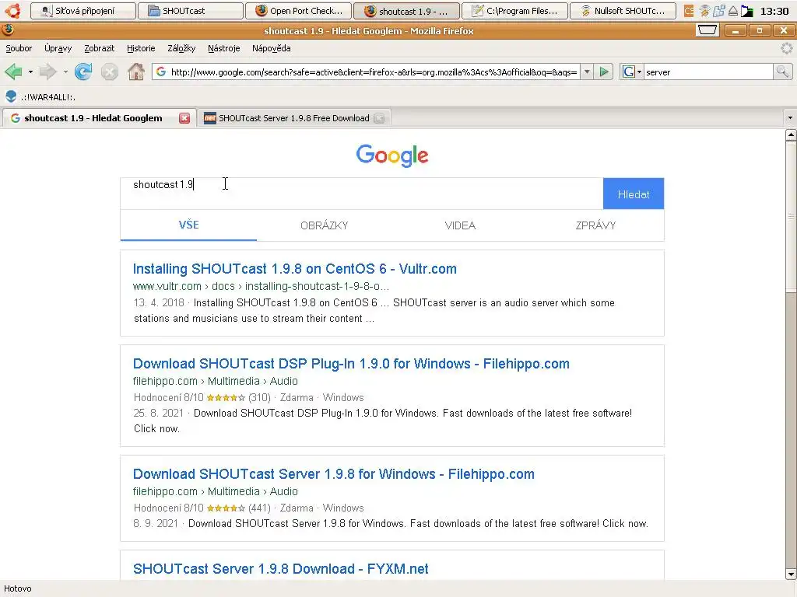
Task: Select the VIDEA results tab
Action: point(460,225)
